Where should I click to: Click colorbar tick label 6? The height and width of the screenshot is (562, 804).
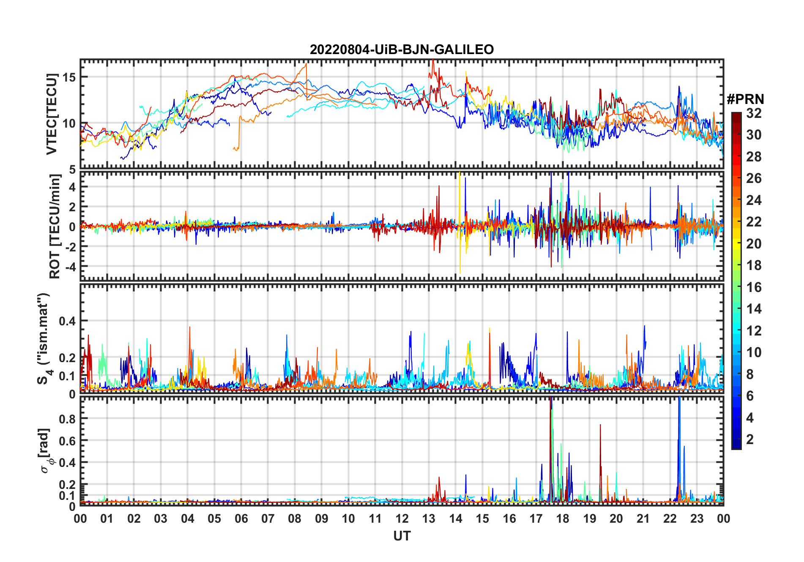750,396
